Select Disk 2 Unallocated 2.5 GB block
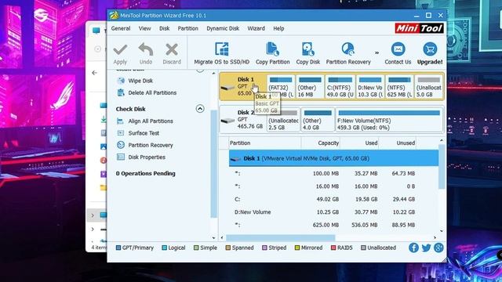502x282 pixels. coord(283,120)
